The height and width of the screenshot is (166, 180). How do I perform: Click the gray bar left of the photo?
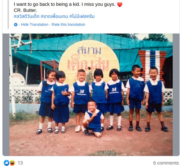click(6, 95)
